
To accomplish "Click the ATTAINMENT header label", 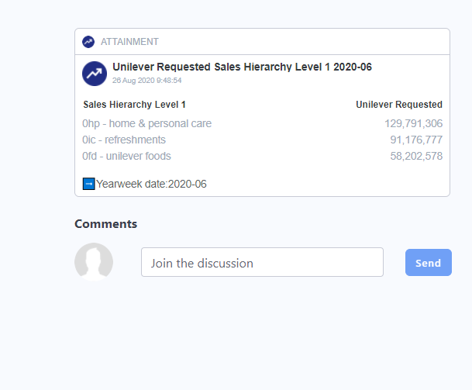I will tap(129, 42).
